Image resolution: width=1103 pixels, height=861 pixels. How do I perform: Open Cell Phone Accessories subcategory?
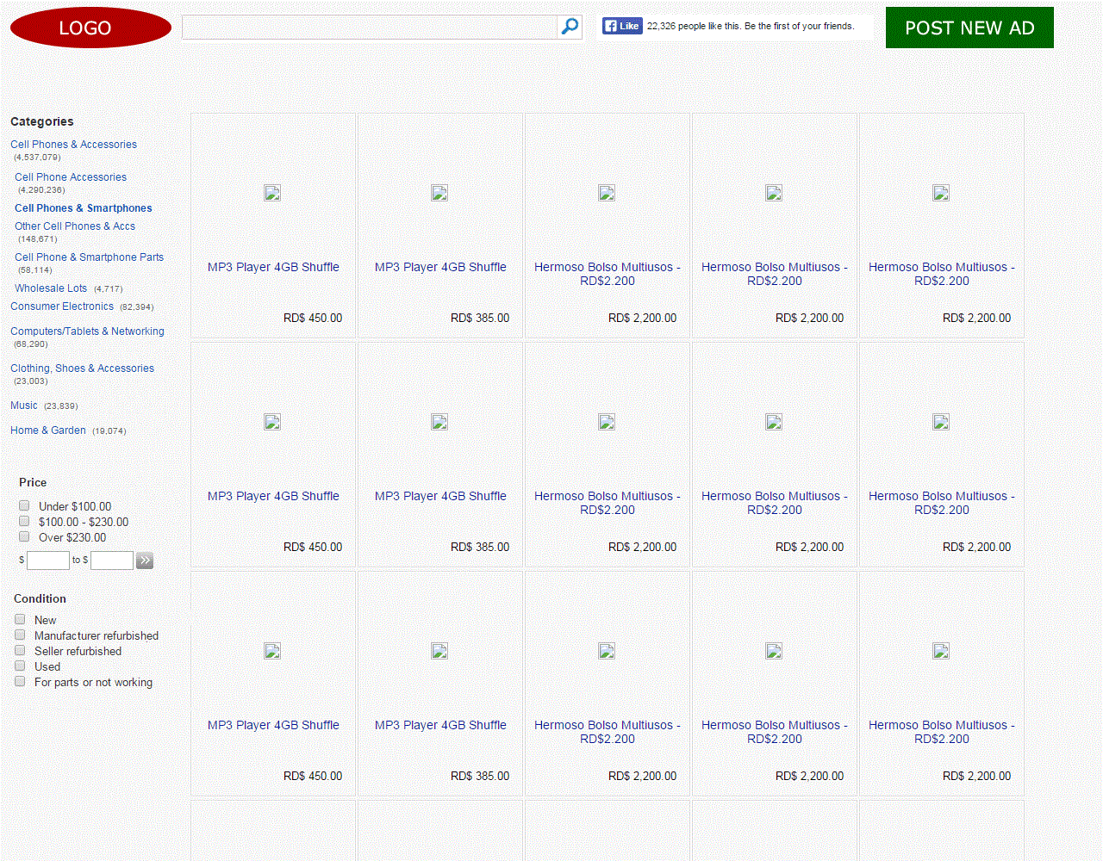(x=71, y=177)
